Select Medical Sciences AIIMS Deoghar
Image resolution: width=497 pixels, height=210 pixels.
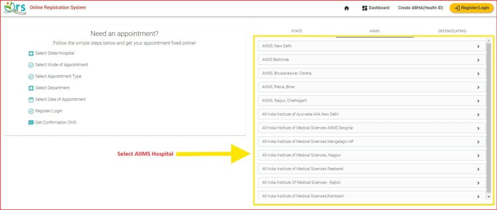[x=372, y=128]
